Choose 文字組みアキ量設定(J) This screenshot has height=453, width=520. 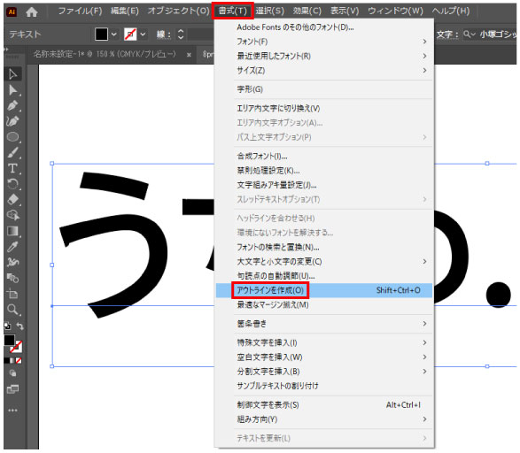click(x=324, y=185)
